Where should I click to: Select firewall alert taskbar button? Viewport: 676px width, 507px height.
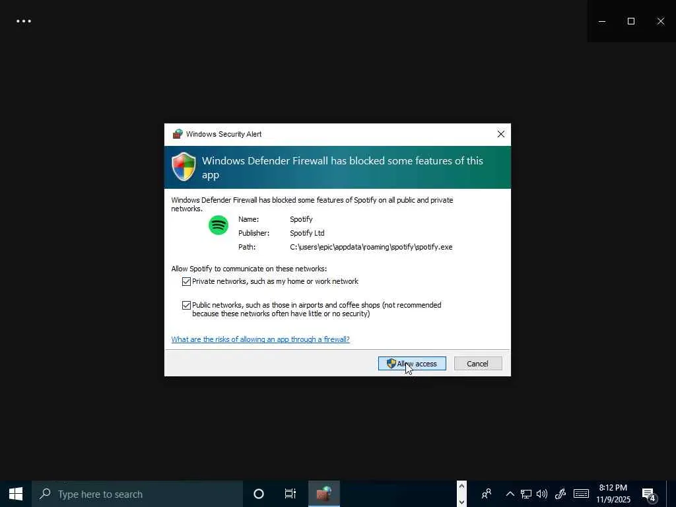(323, 494)
